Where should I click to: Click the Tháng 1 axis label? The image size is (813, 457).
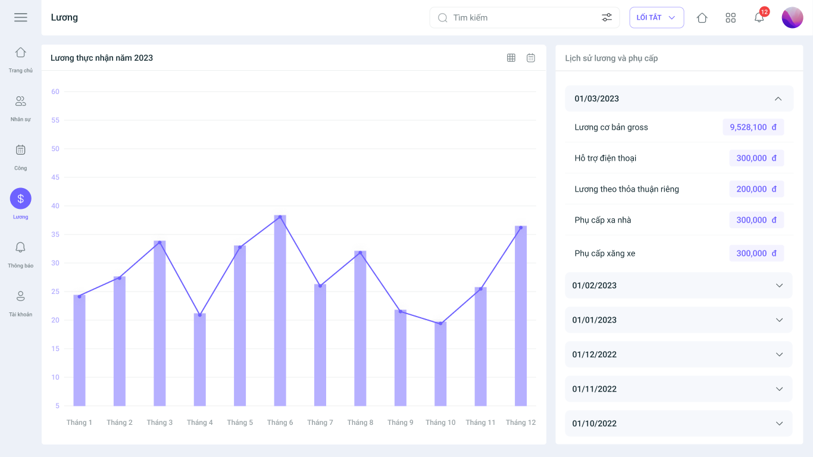pos(79,422)
